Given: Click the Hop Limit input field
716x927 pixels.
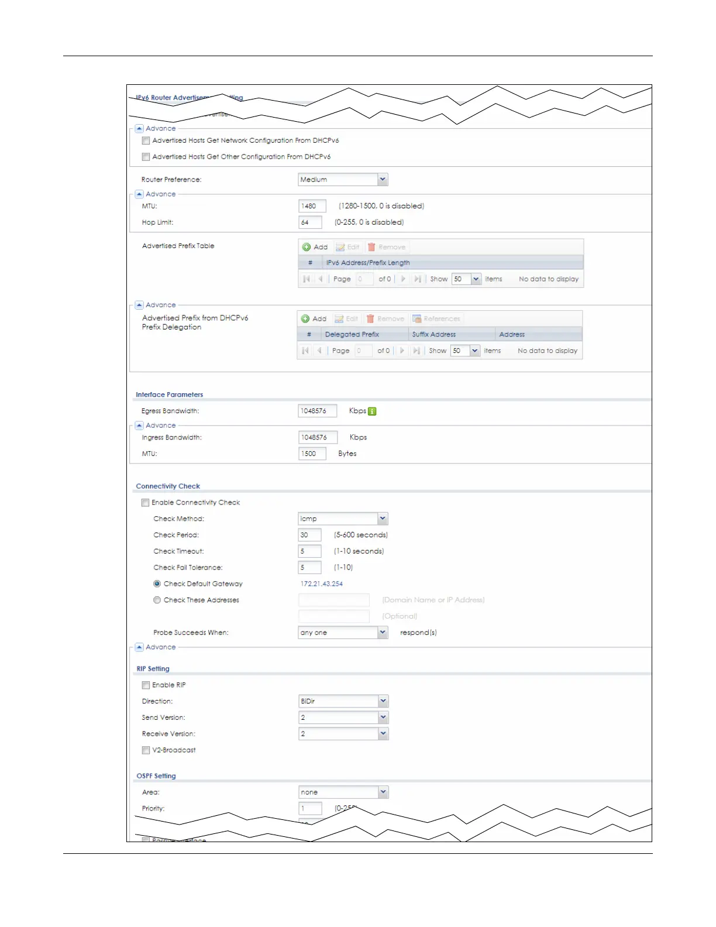Looking at the screenshot, I should tap(310, 222).
